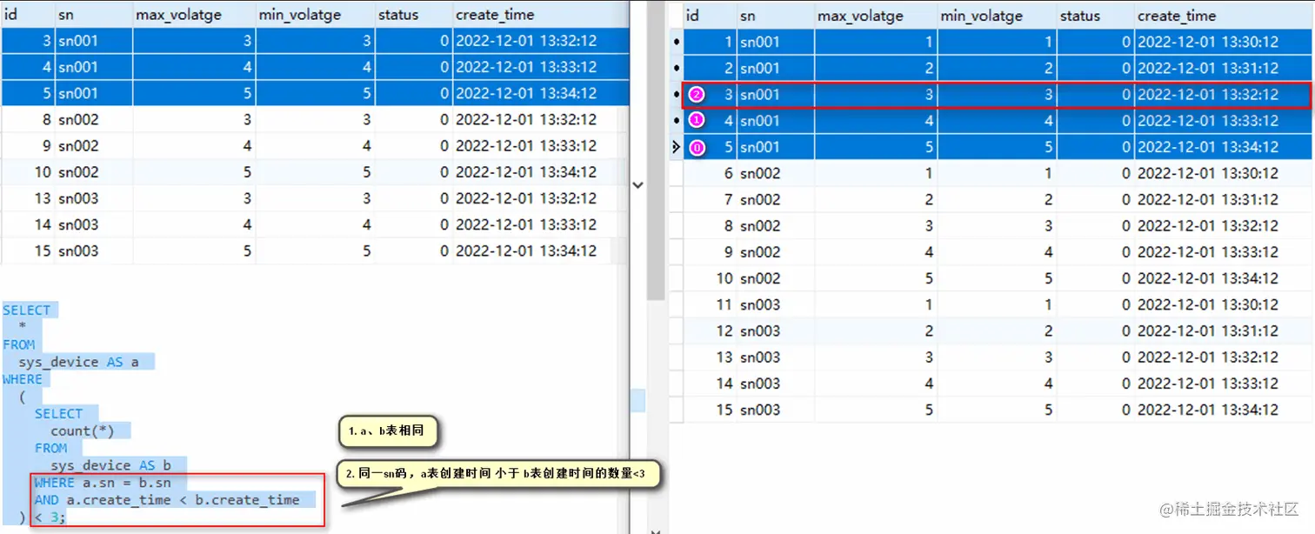Click the id column header in right grid
The image size is (1315, 534).
tap(710, 16)
